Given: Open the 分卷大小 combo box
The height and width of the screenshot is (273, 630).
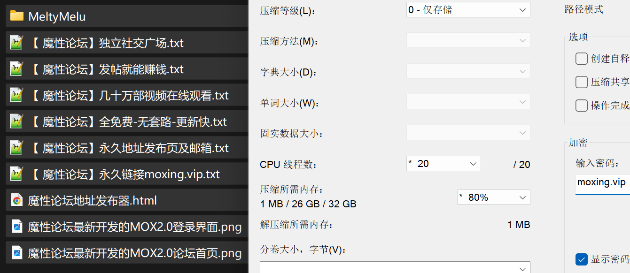Looking at the screenshot, I should [x=395, y=267].
